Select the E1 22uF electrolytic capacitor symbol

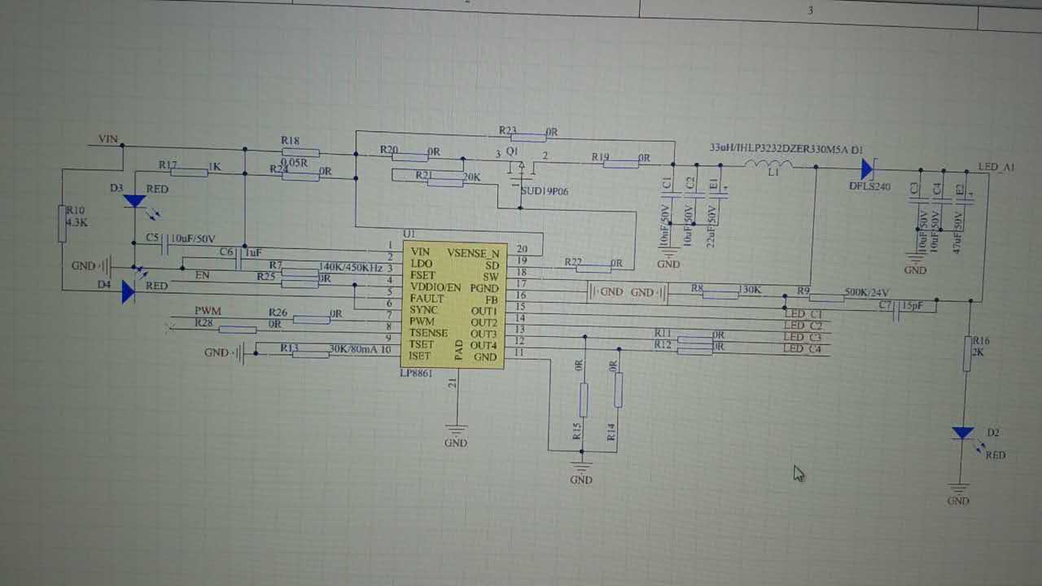[x=717, y=195]
